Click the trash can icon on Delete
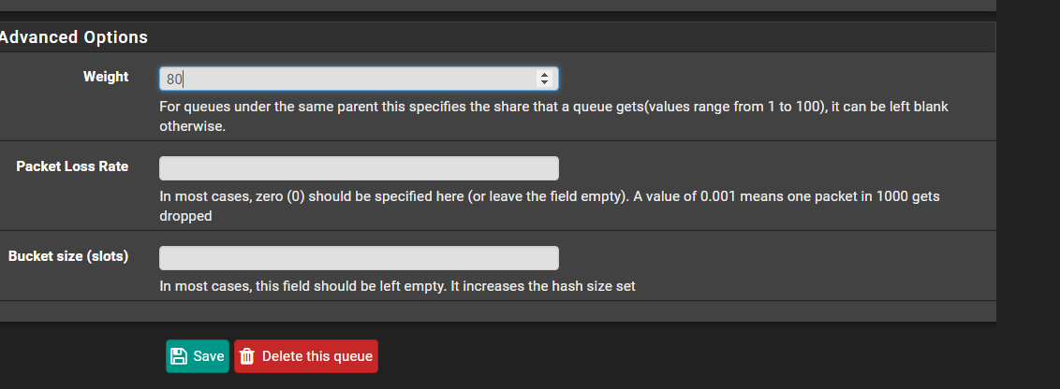 pos(247,356)
